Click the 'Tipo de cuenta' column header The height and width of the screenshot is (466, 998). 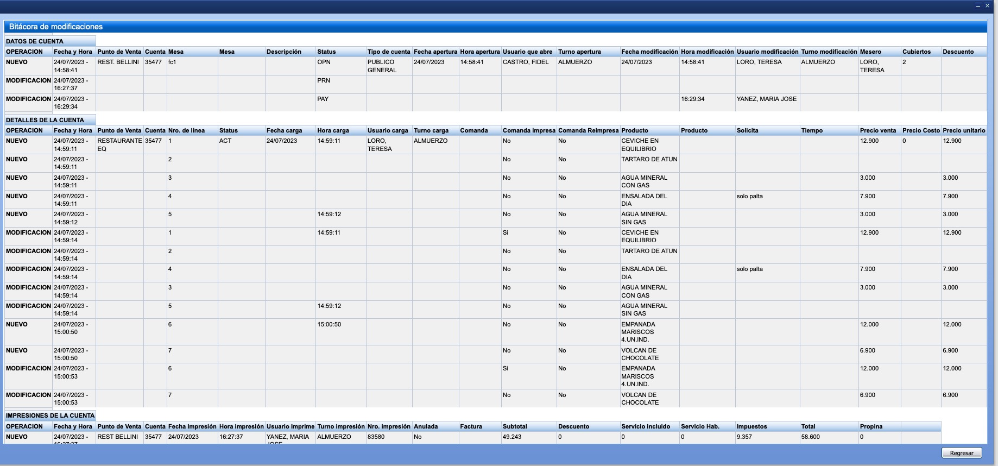pos(389,52)
